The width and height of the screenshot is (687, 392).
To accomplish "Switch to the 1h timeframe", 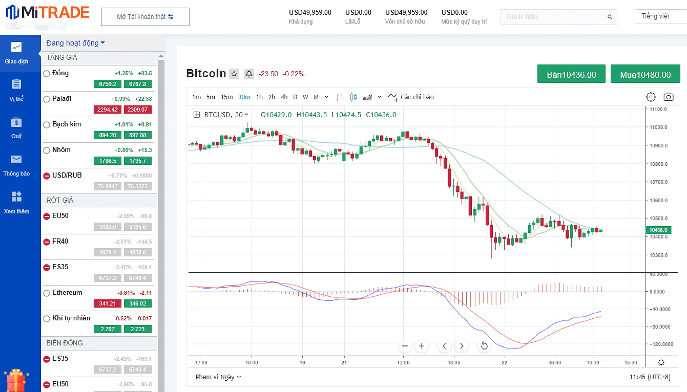I will click(259, 97).
